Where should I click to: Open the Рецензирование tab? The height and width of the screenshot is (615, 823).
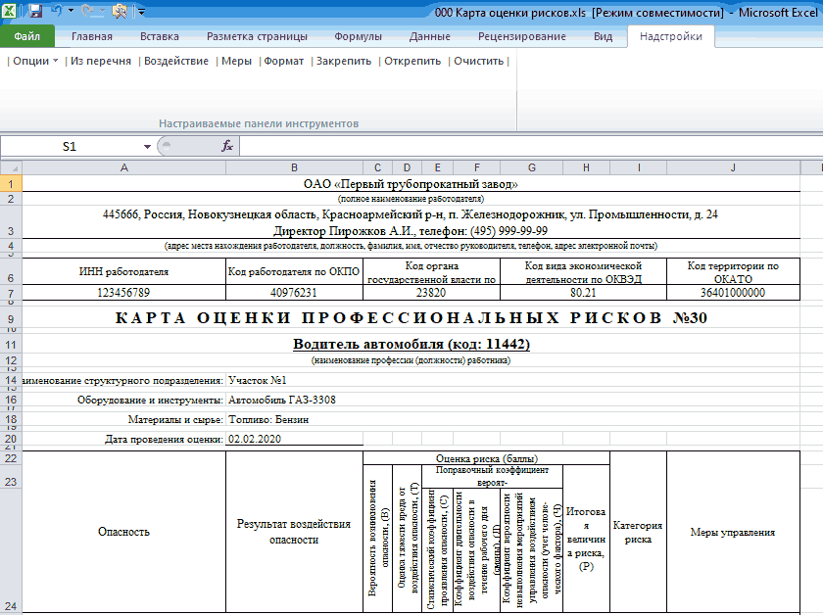pyautogui.click(x=521, y=36)
